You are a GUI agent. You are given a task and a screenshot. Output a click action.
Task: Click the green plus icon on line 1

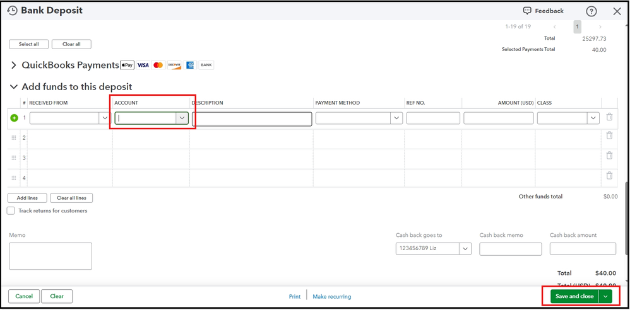click(x=14, y=118)
